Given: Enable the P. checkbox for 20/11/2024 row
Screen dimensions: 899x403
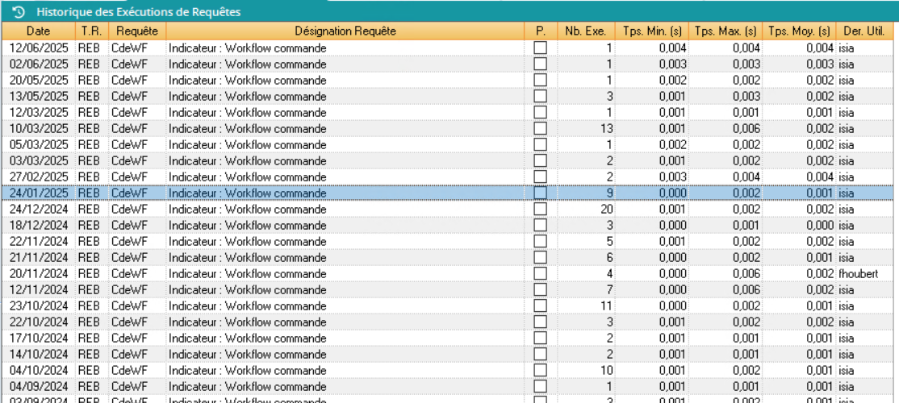Looking at the screenshot, I should click(540, 274).
